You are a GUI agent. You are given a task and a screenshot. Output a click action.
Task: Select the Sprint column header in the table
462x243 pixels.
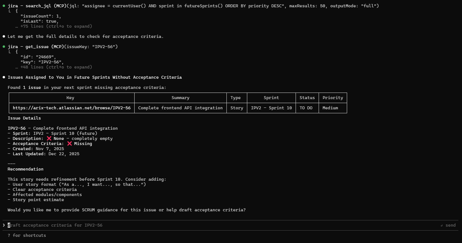pos(271,97)
